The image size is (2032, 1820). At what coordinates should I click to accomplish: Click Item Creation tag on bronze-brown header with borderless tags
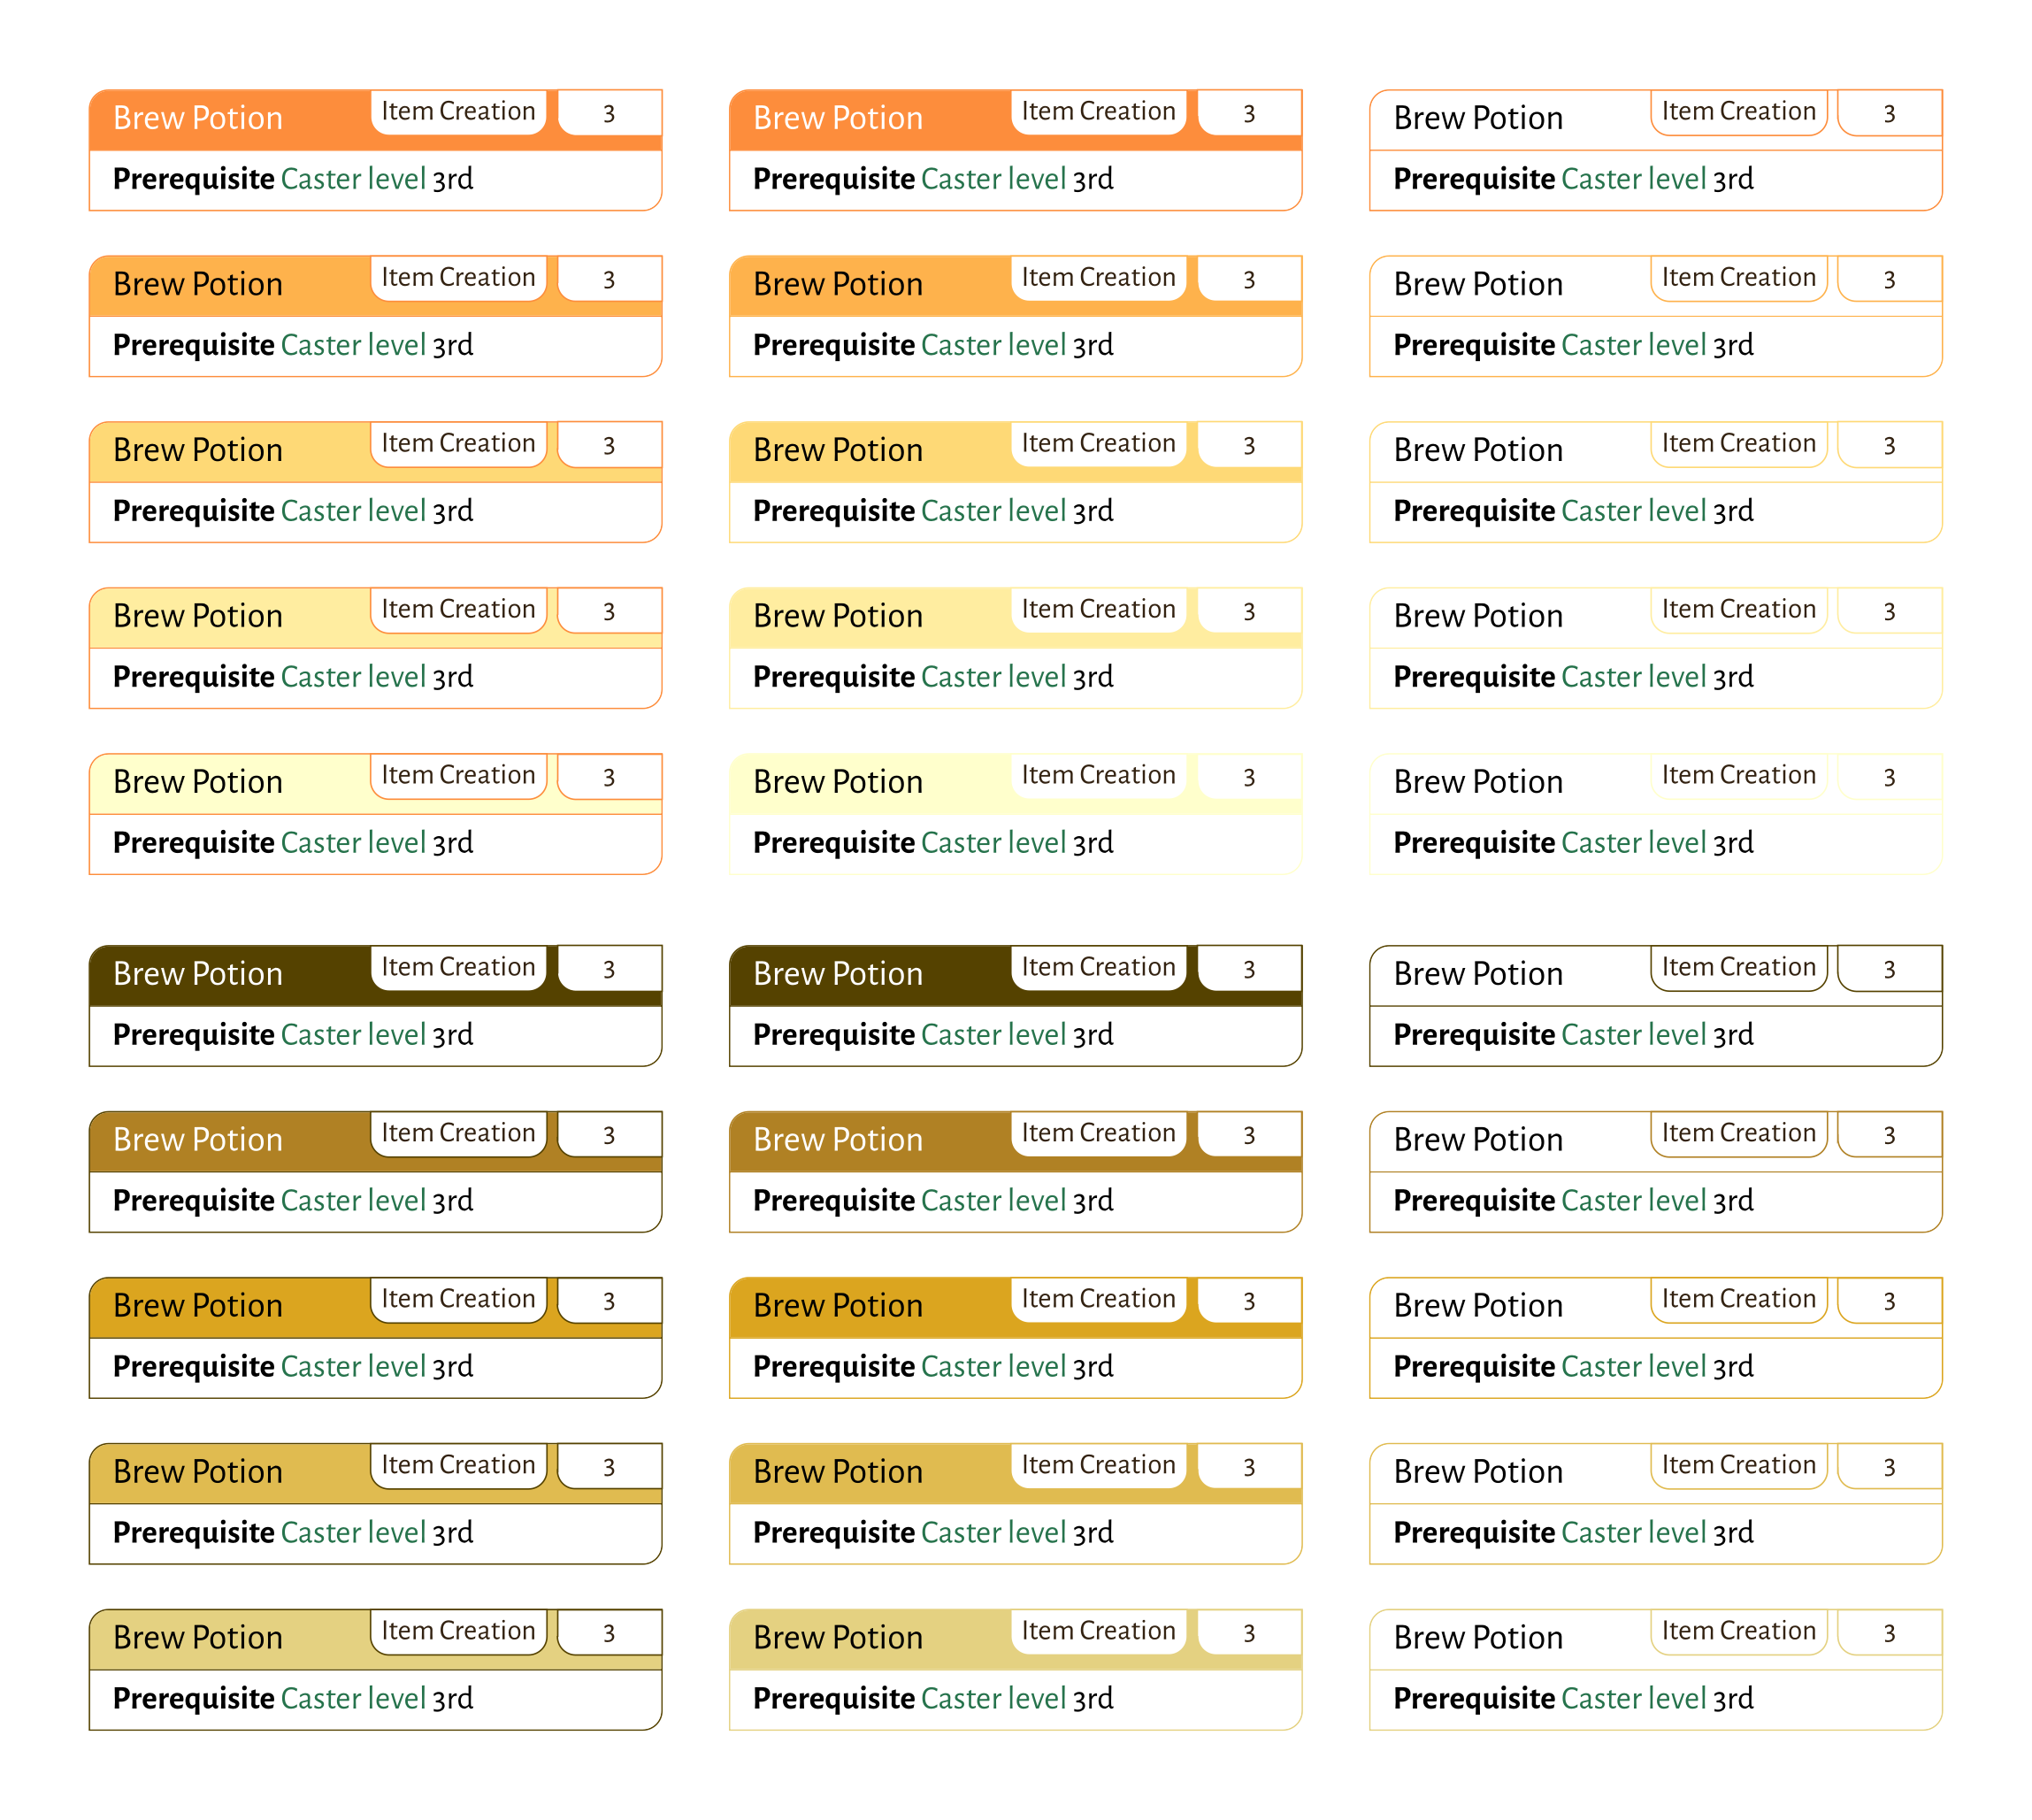pyautogui.click(x=1098, y=1134)
